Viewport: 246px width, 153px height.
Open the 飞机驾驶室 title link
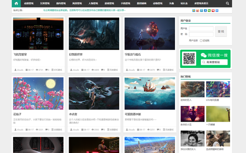point(20,55)
